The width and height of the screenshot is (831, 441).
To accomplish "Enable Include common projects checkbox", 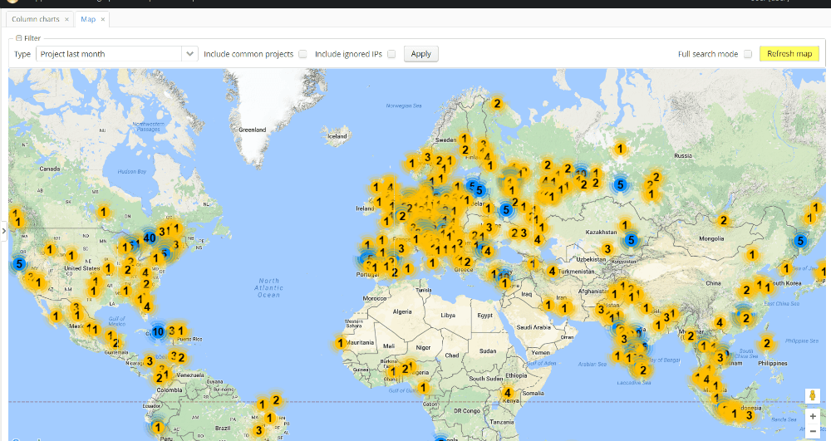I will 302,54.
